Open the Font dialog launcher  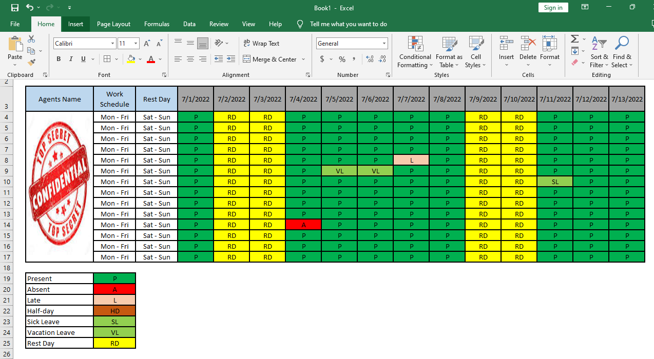(164, 75)
